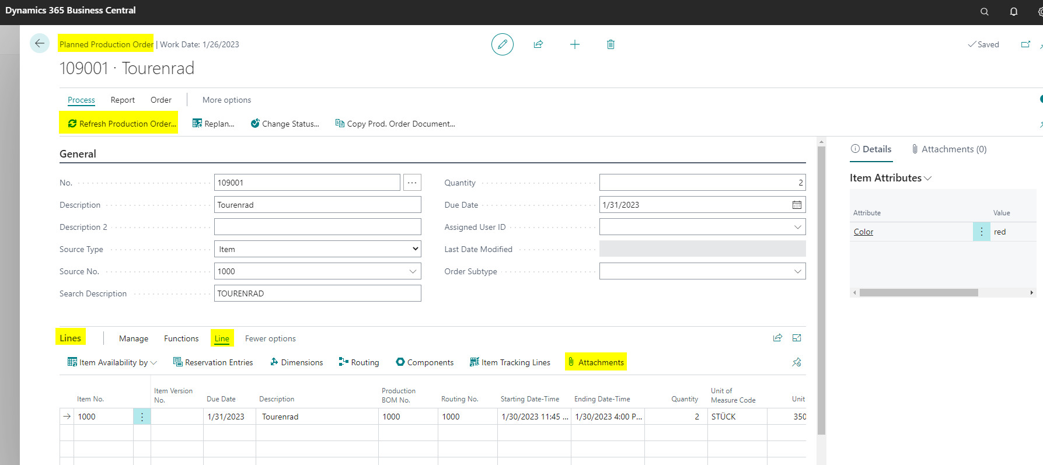Open the search magnifier in top bar
The image size is (1043, 465).
coord(985,11)
